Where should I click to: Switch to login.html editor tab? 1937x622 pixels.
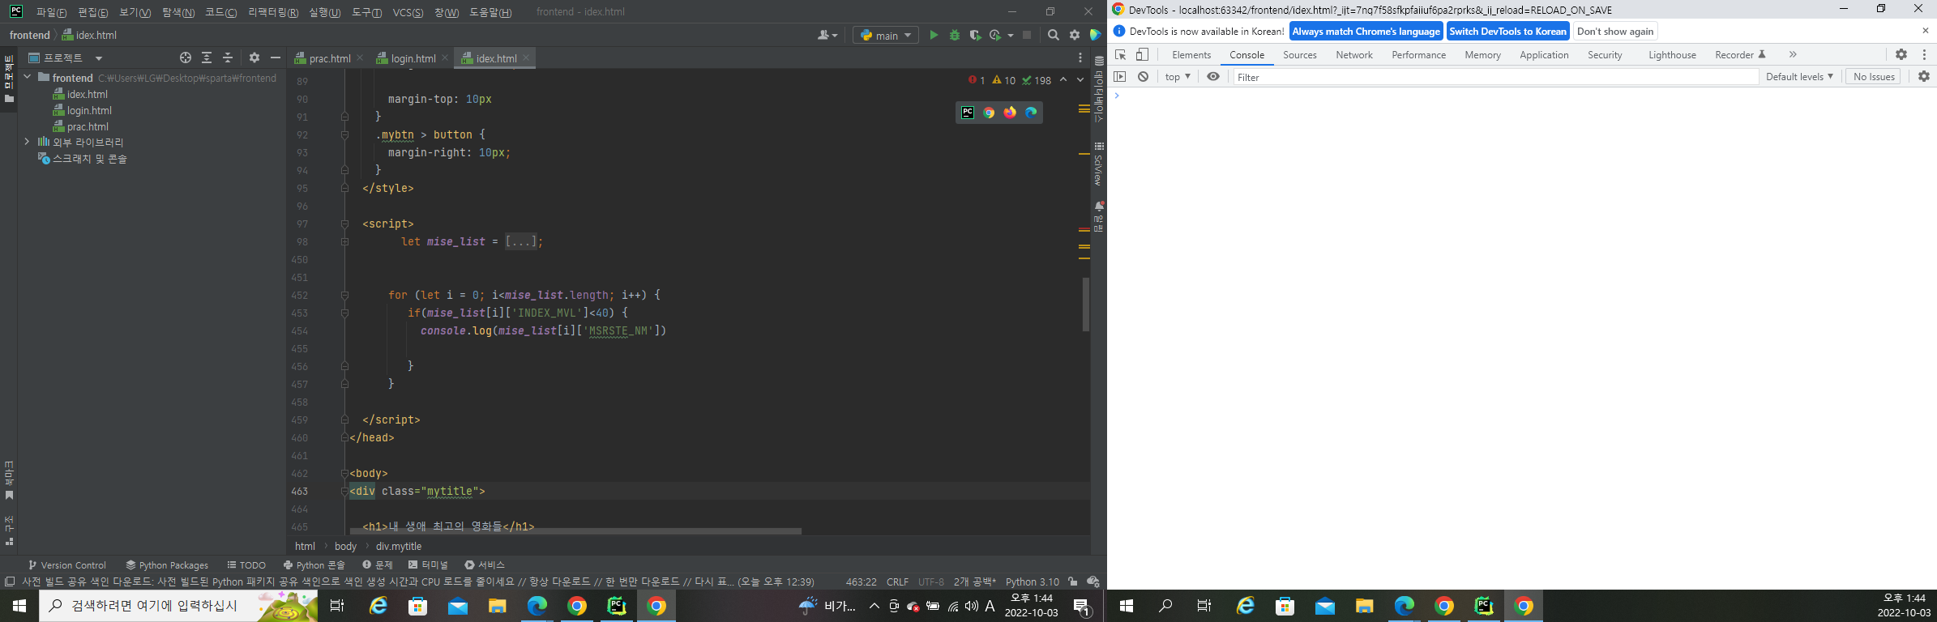(x=412, y=58)
